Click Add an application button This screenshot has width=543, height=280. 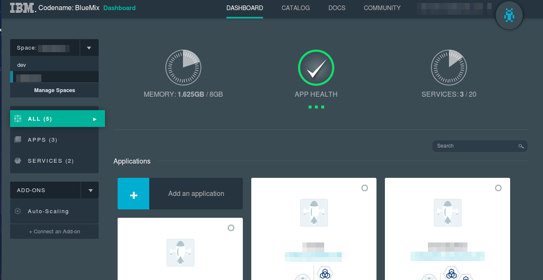(180, 193)
